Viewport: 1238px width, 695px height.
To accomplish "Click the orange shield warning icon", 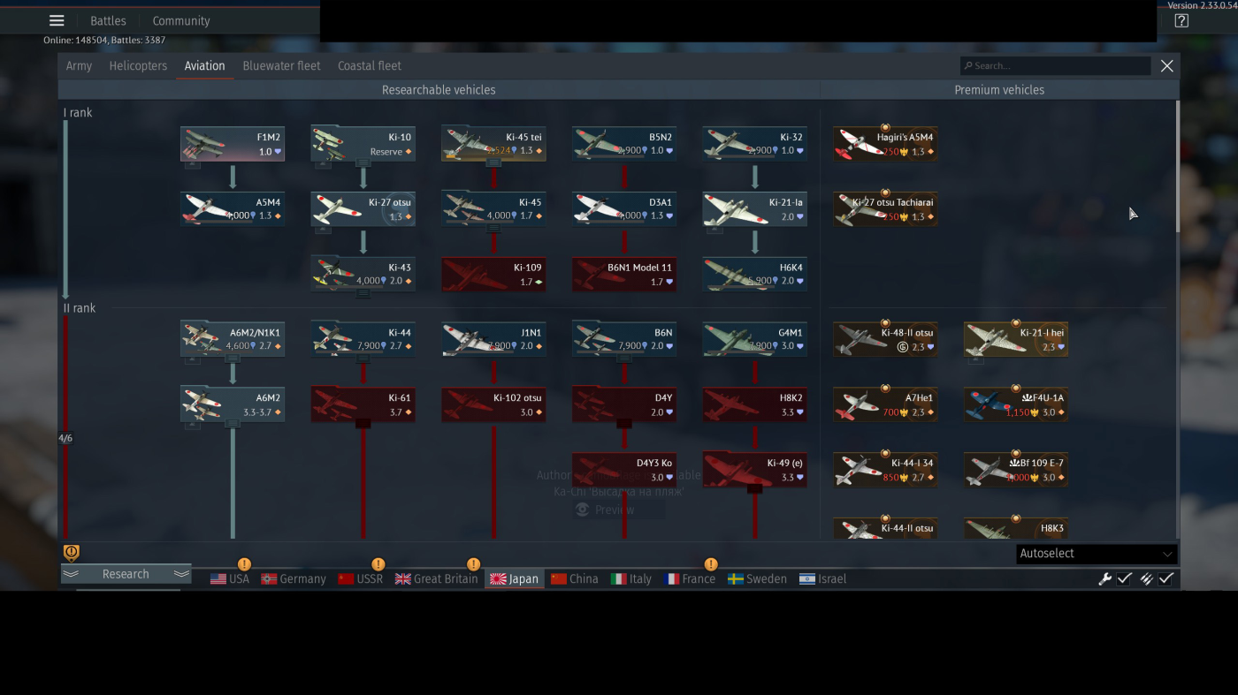I will [72, 553].
